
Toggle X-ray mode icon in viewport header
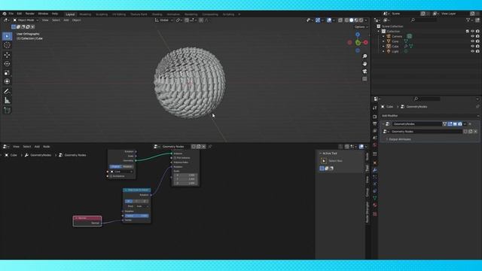(340, 20)
